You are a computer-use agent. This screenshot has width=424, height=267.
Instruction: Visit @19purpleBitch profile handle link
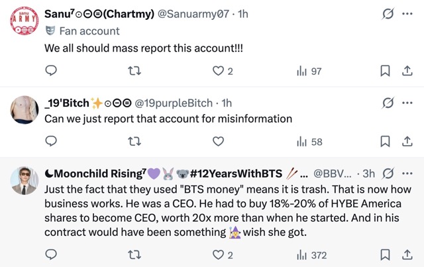point(174,103)
